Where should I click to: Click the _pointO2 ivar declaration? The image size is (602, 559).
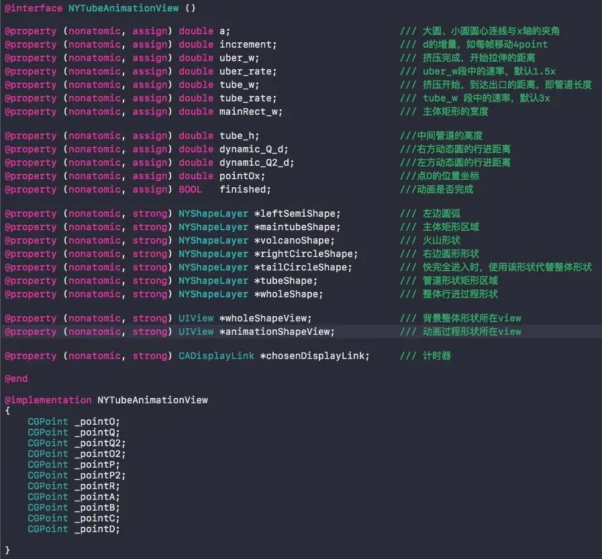click(77, 454)
